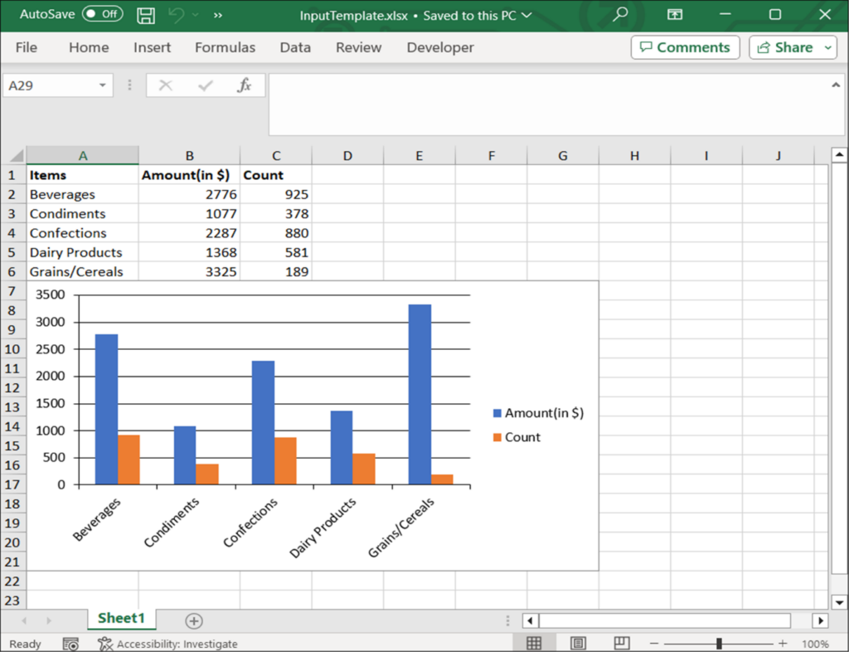The height and width of the screenshot is (652, 849).
Task: Click inside the formula bar input
Action: point(549,105)
